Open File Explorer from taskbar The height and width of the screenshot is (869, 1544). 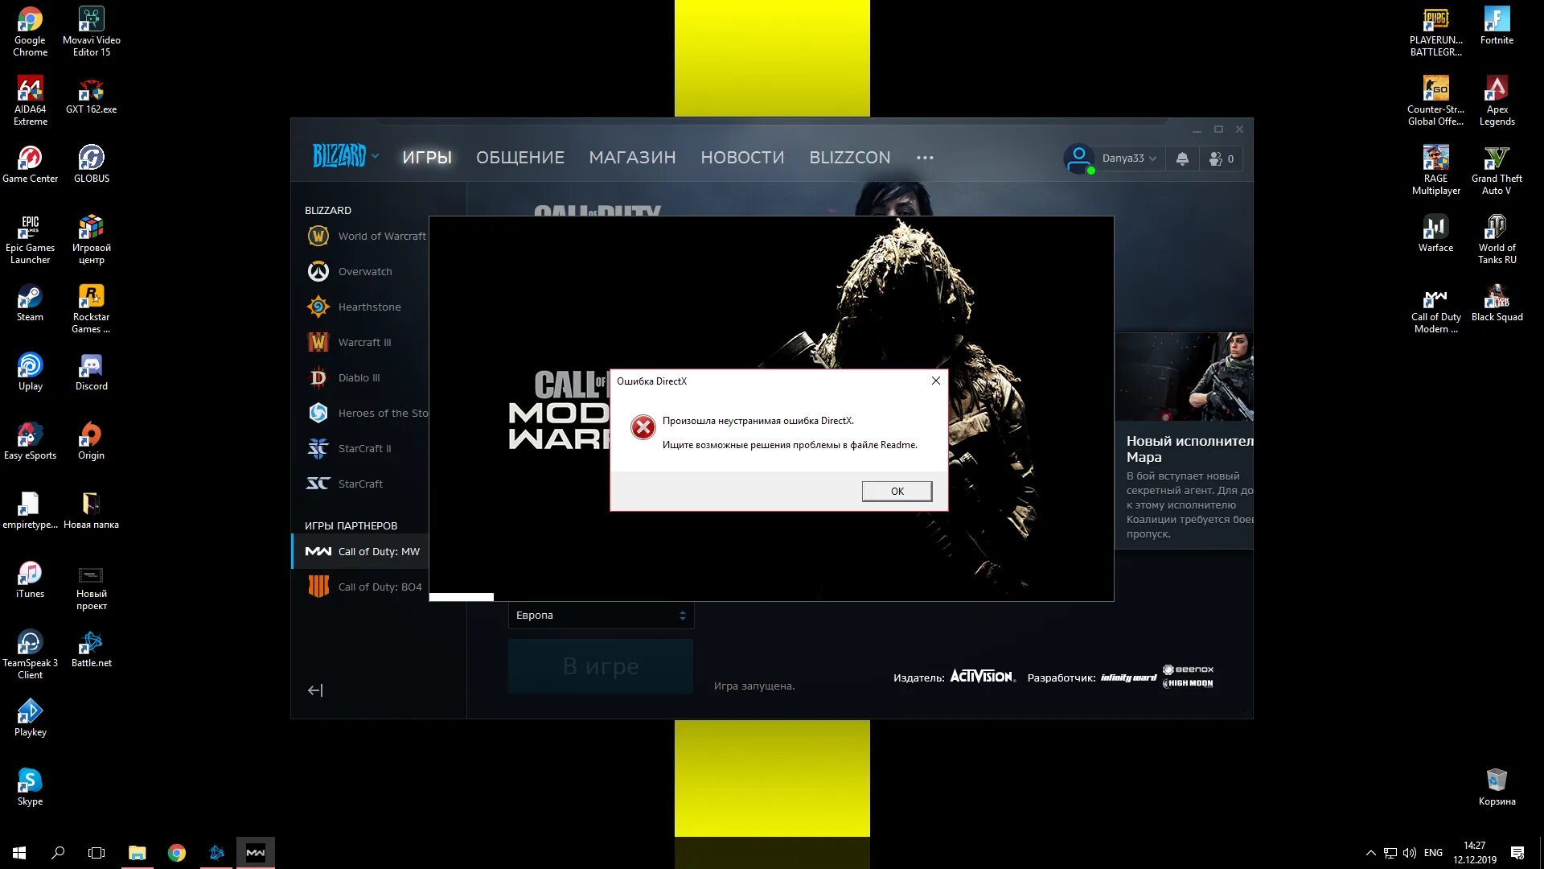(138, 852)
